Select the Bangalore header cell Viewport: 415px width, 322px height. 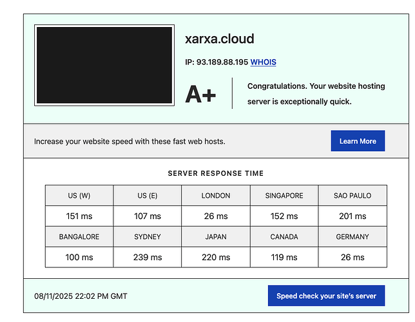tap(79, 237)
